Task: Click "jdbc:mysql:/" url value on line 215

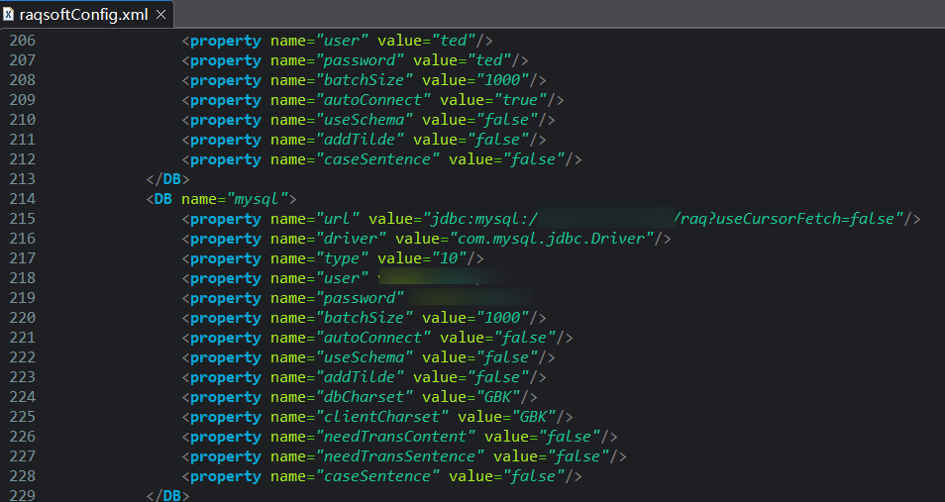Action: pos(484,219)
